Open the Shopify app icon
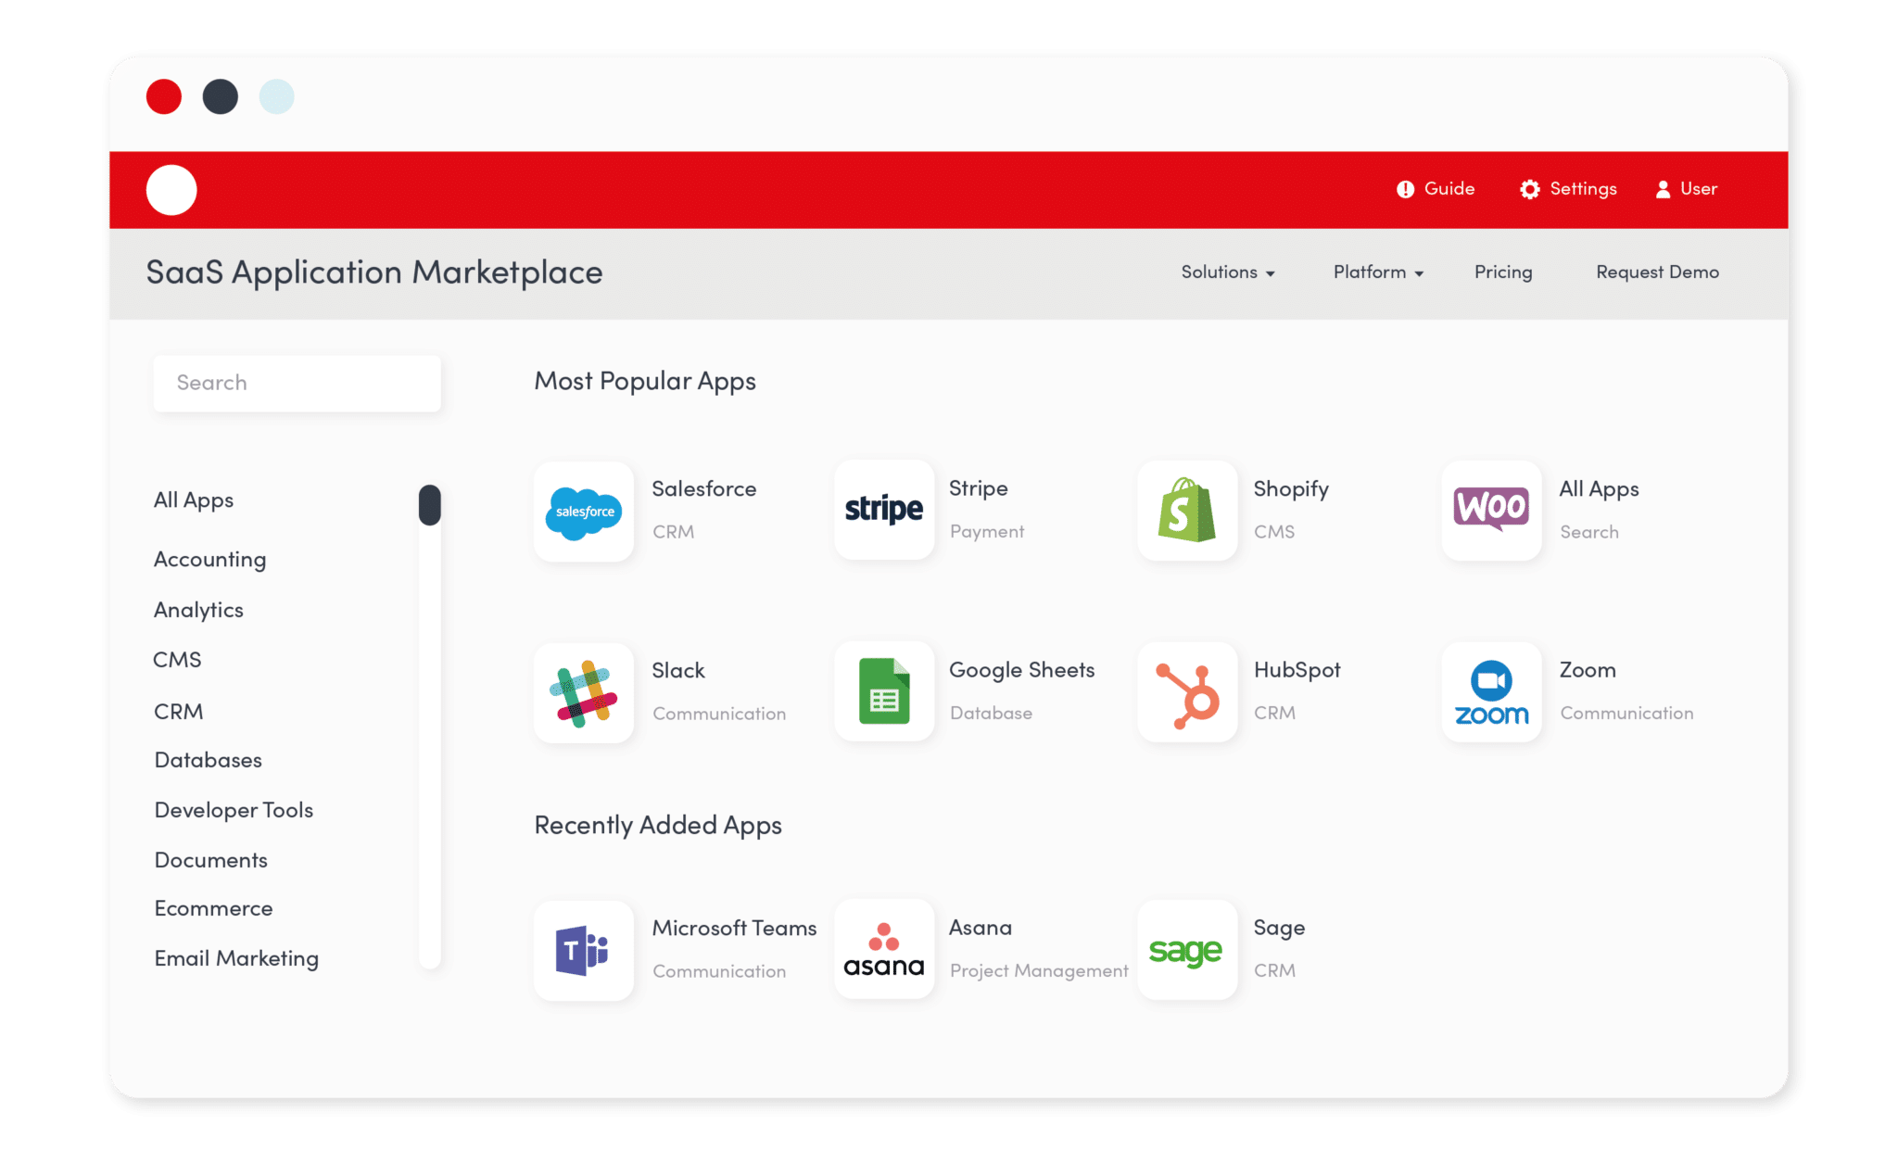 pos(1187,511)
